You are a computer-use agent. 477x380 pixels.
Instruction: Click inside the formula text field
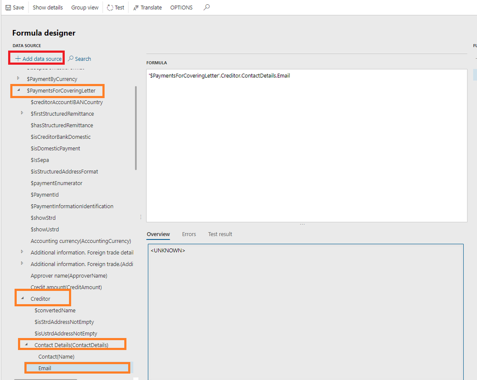tap(306, 142)
